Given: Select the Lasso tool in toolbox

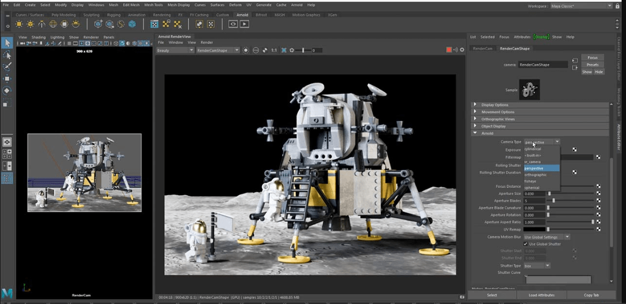Looking at the screenshot, I should point(7,55).
